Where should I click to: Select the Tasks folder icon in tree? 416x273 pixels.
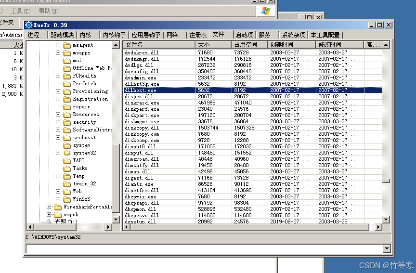click(66, 169)
